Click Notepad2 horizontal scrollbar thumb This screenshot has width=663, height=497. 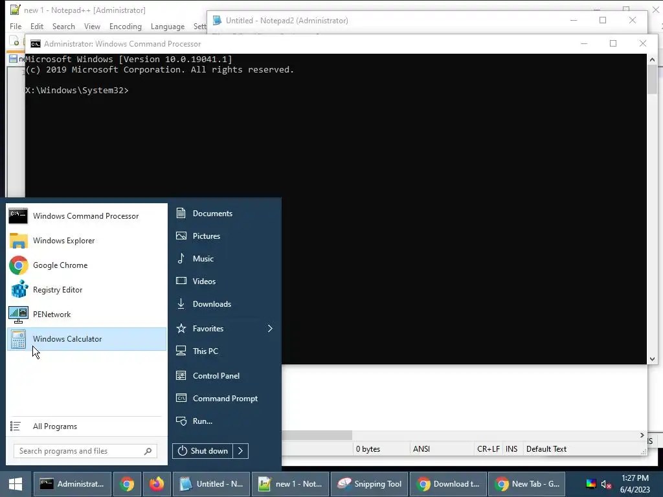[317, 435]
